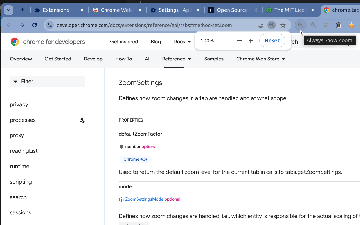
Task: Close the Open Source tab
Action: [x=256, y=10]
